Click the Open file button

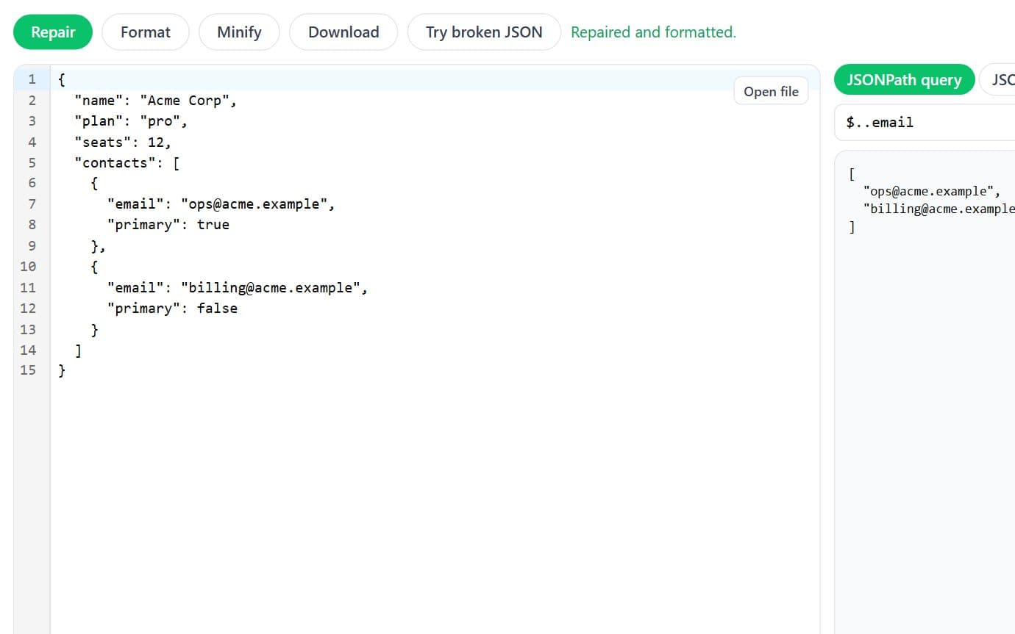(x=771, y=91)
